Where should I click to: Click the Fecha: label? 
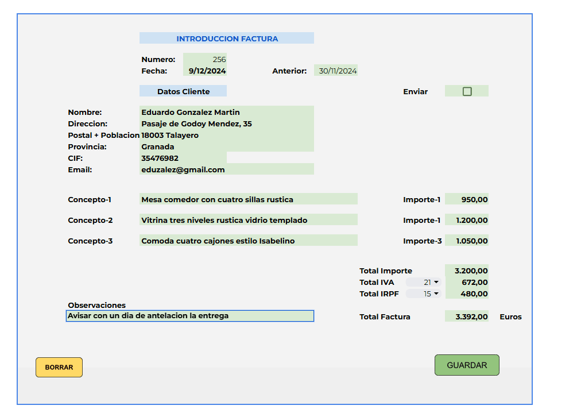point(154,71)
